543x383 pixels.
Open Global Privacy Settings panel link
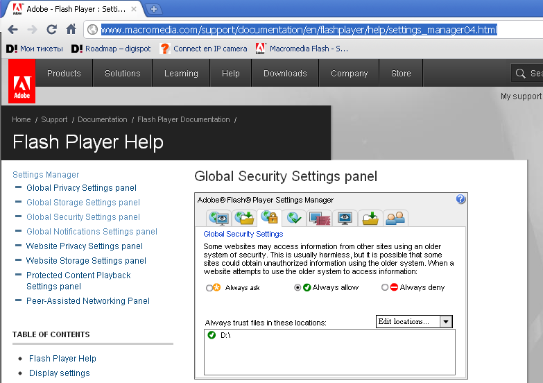click(81, 188)
